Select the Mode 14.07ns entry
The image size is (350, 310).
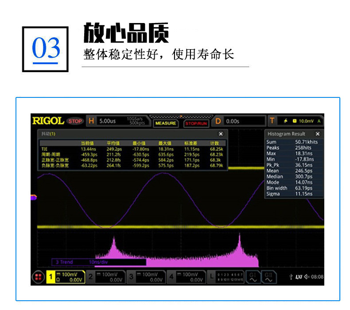click(294, 182)
